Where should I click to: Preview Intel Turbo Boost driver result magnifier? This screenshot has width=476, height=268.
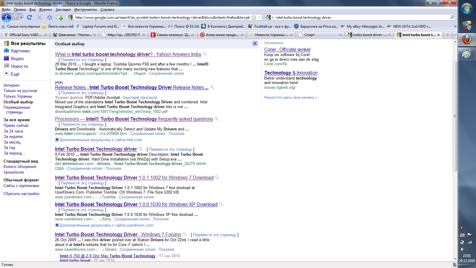tap(140, 149)
